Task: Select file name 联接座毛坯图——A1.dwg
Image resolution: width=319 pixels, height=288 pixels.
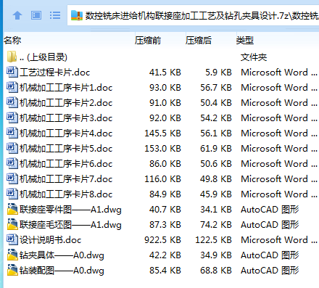Action: (70, 225)
